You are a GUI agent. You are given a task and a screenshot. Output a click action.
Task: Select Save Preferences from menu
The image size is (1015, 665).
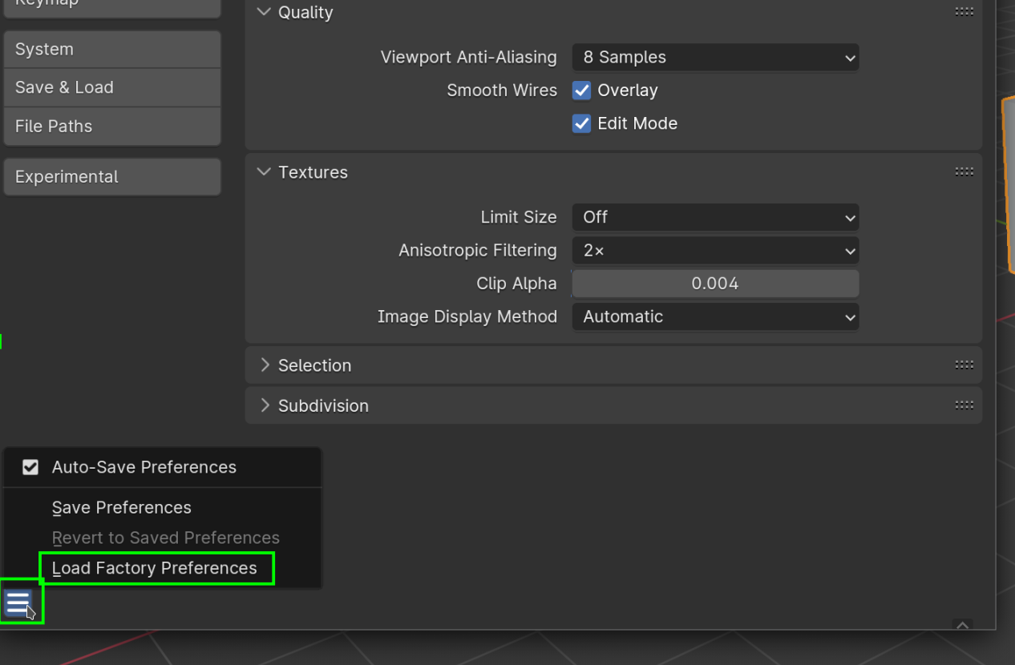(122, 507)
